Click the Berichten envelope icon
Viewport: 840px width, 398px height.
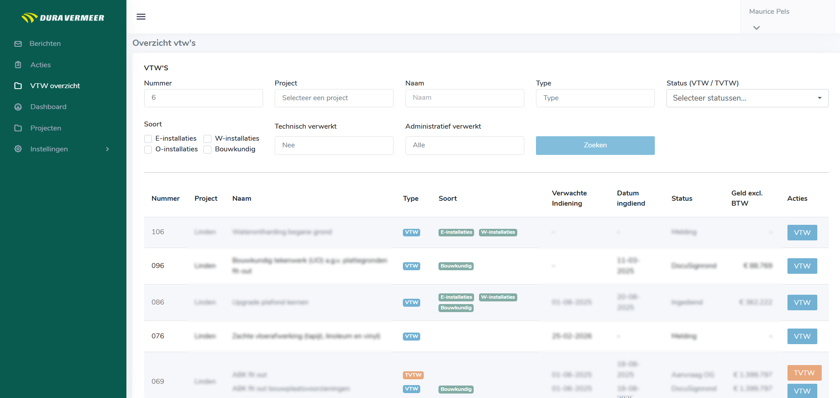coord(18,44)
